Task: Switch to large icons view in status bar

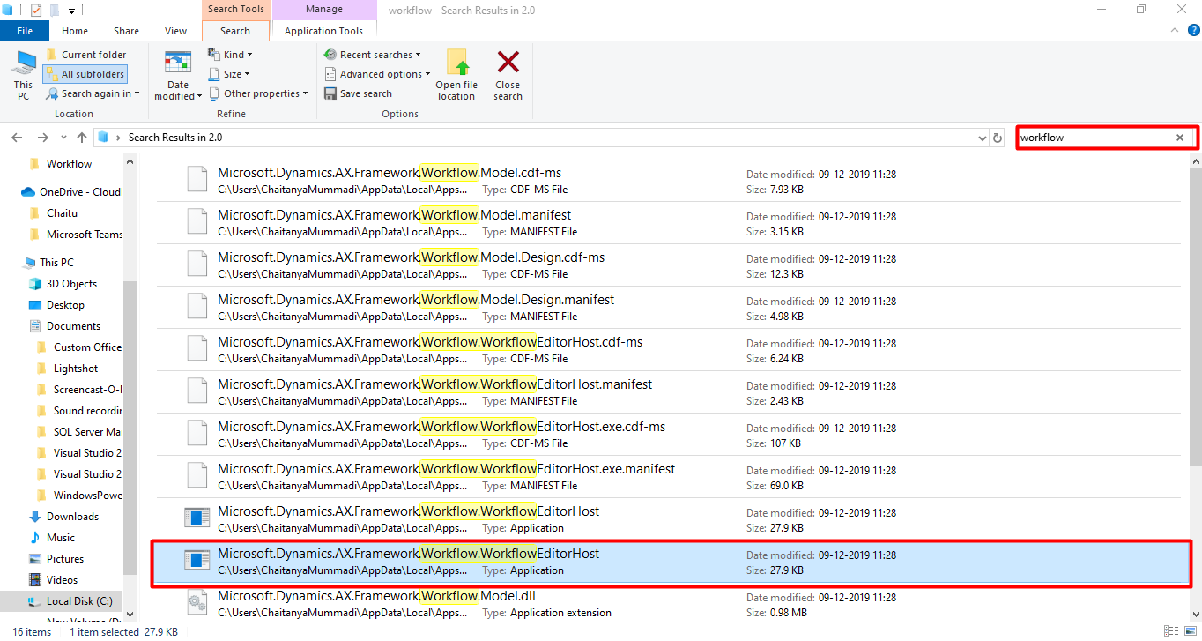Action: [x=1189, y=631]
